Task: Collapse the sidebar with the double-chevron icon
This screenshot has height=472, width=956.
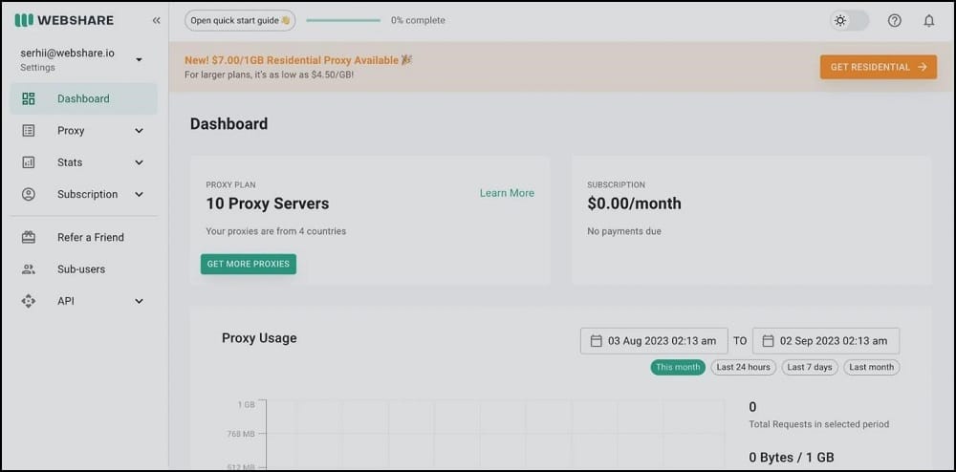Action: 156,20
